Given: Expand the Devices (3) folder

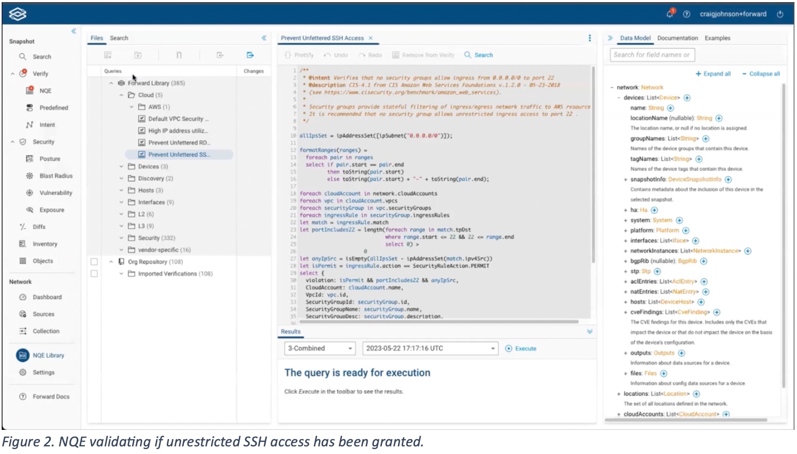Looking at the screenshot, I should pyautogui.click(x=121, y=166).
